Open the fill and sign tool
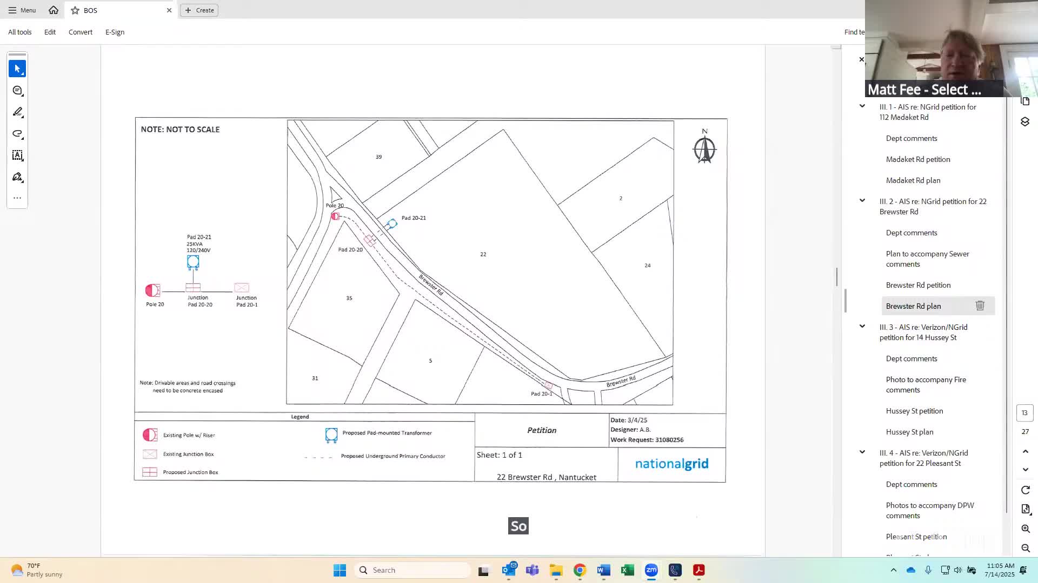Image resolution: width=1038 pixels, height=583 pixels. pos(17,177)
